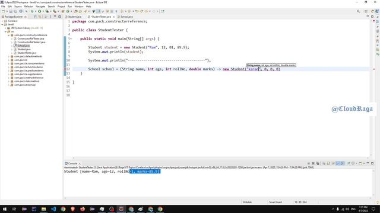The width and height of the screenshot is (380, 213).
Task: Open Visual Studio Code from the taskbar
Action: click(53, 209)
